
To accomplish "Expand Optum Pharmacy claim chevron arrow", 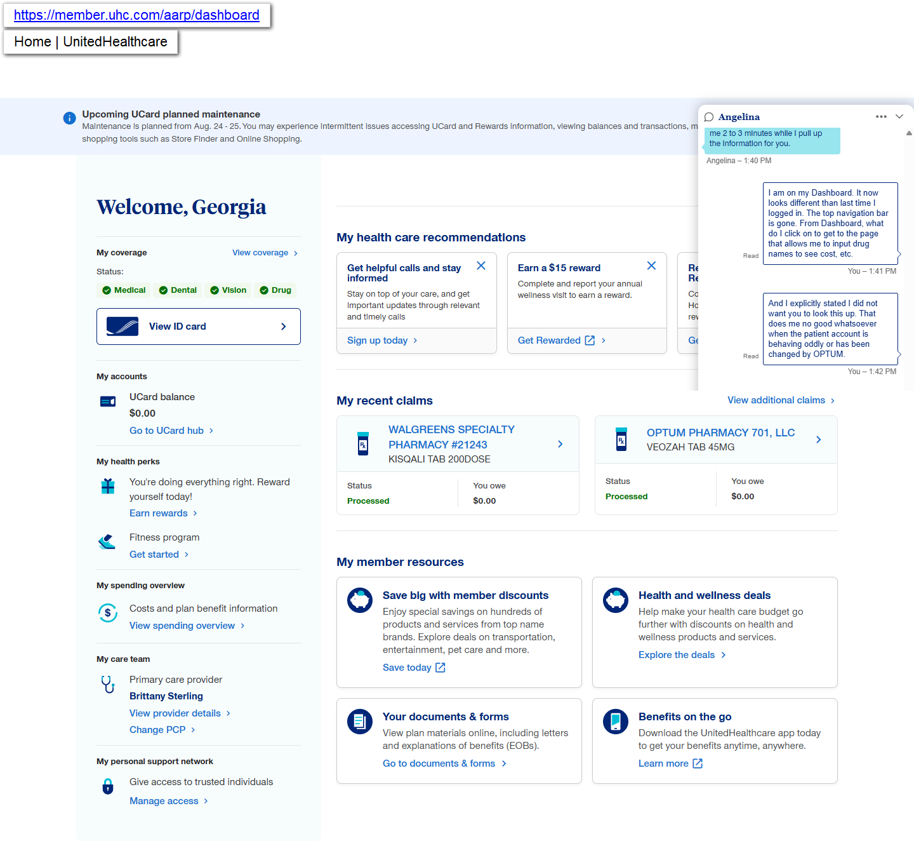I will pos(818,440).
